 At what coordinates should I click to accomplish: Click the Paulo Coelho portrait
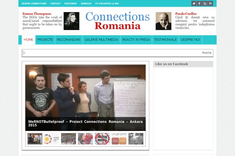(x=163, y=21)
